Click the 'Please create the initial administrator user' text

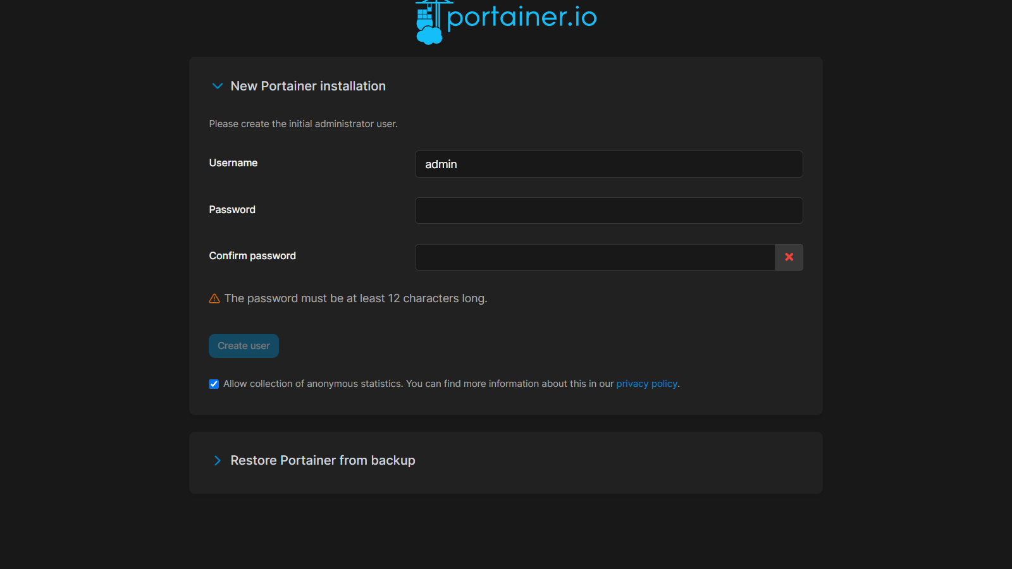pos(303,124)
